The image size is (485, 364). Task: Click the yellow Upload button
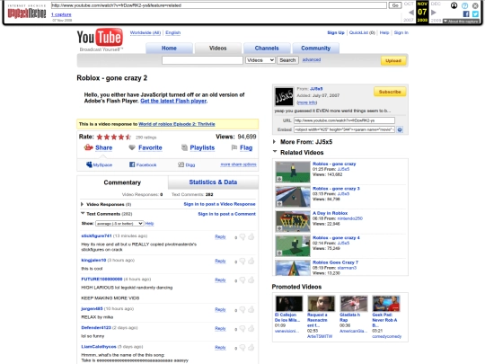click(x=393, y=61)
